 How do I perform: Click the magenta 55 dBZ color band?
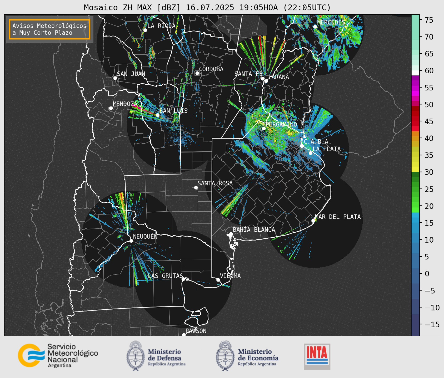pyautogui.click(x=415, y=88)
